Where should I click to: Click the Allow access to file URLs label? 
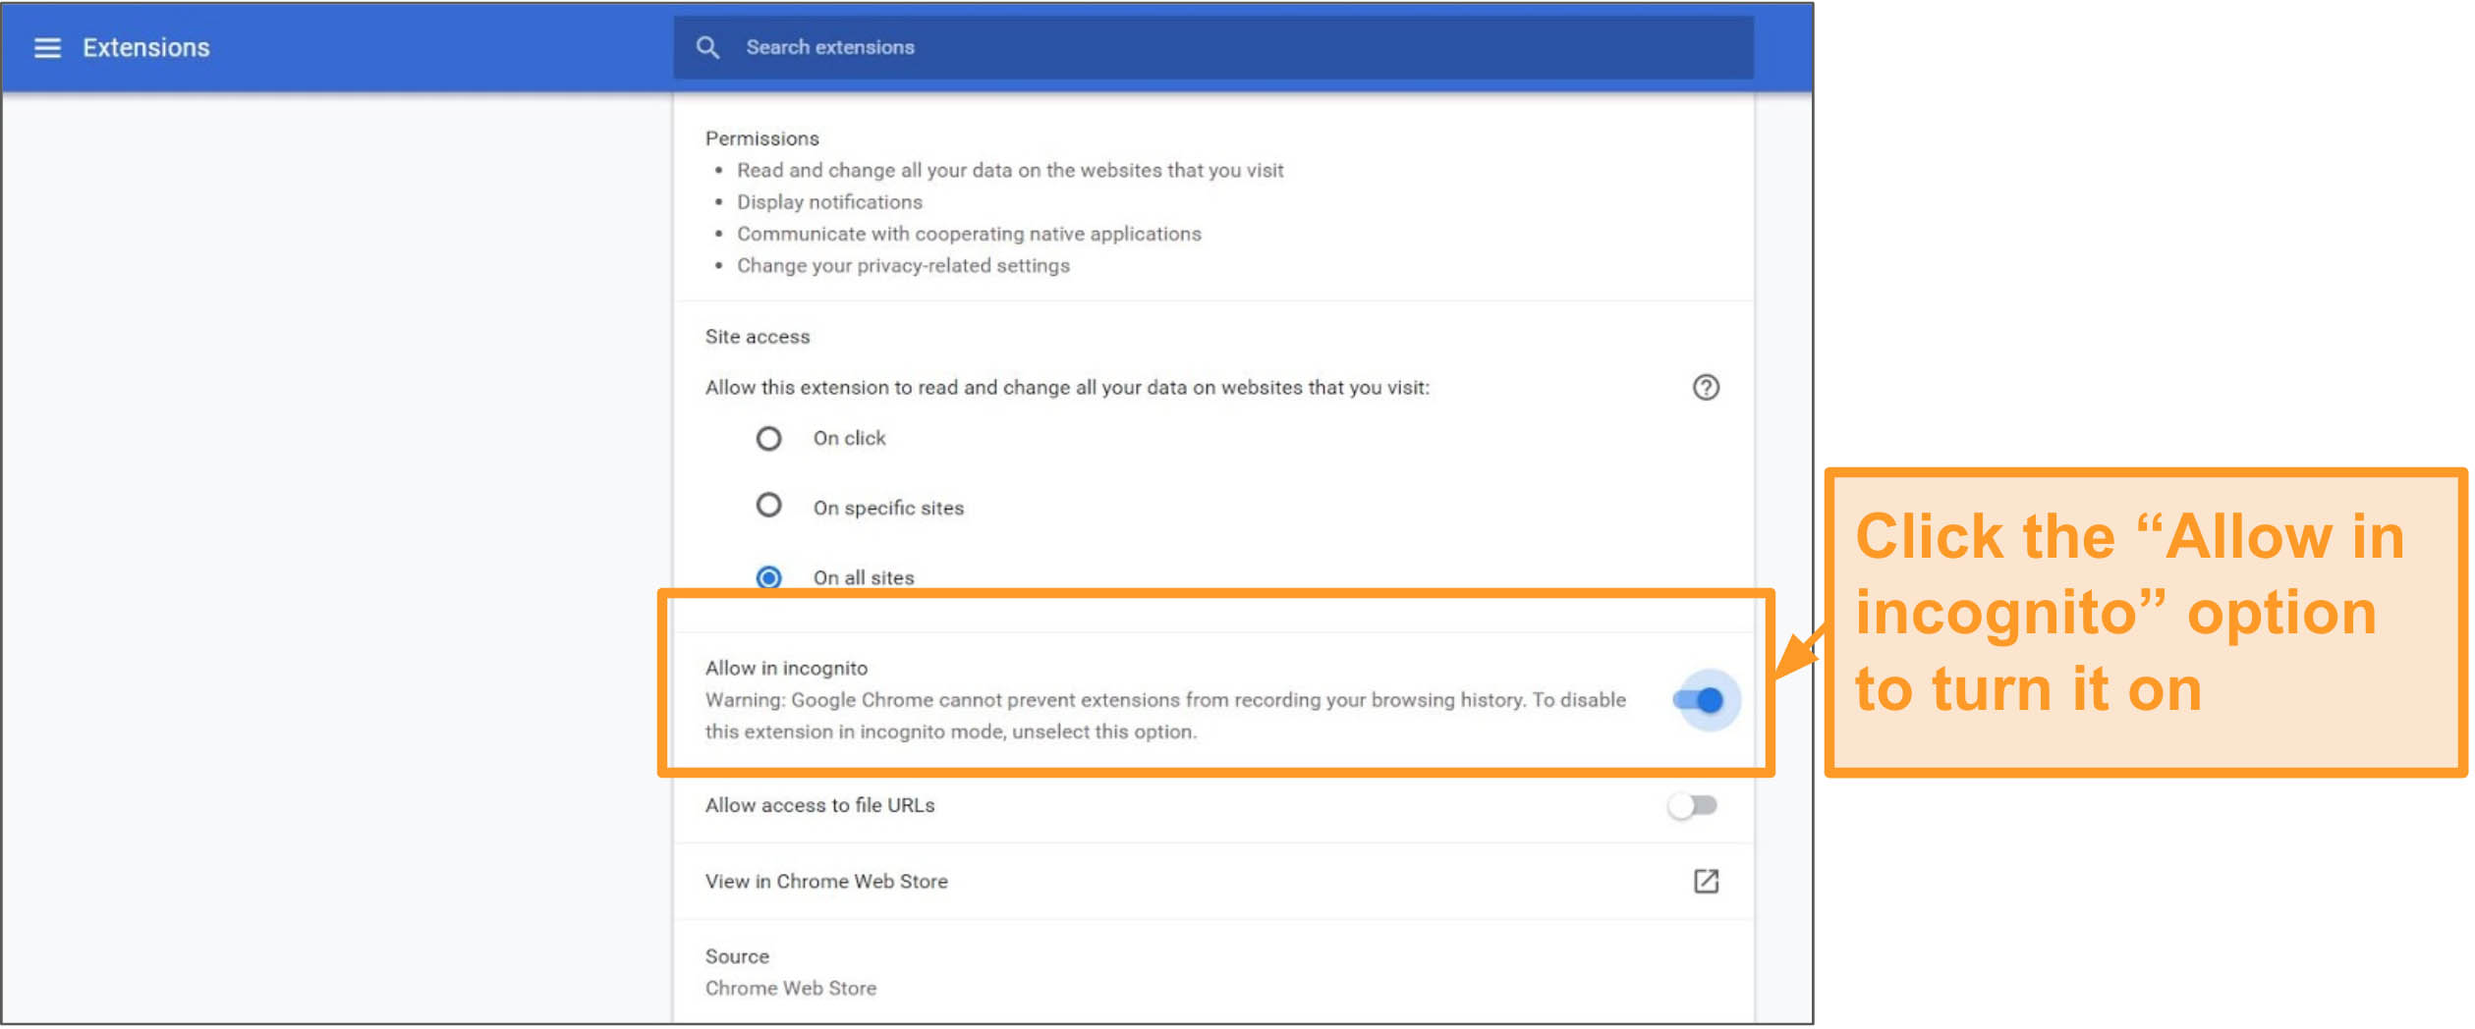point(820,806)
